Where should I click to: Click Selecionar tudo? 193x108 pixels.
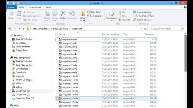[x=142, y=12]
